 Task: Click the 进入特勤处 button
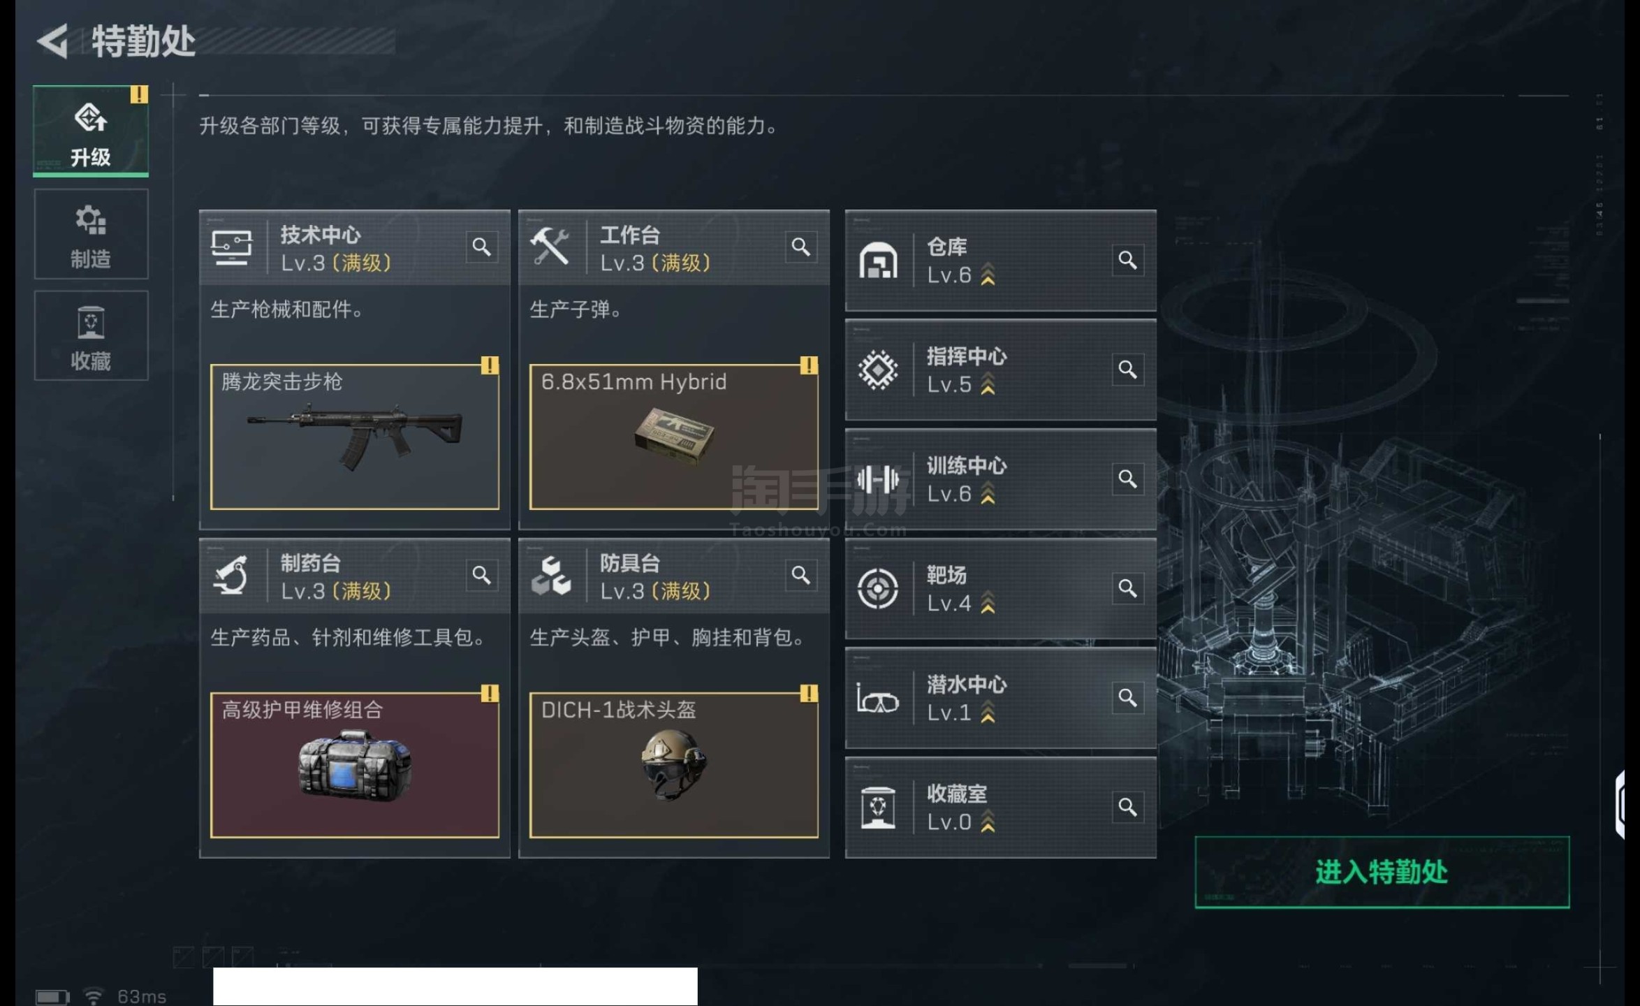click(x=1382, y=872)
